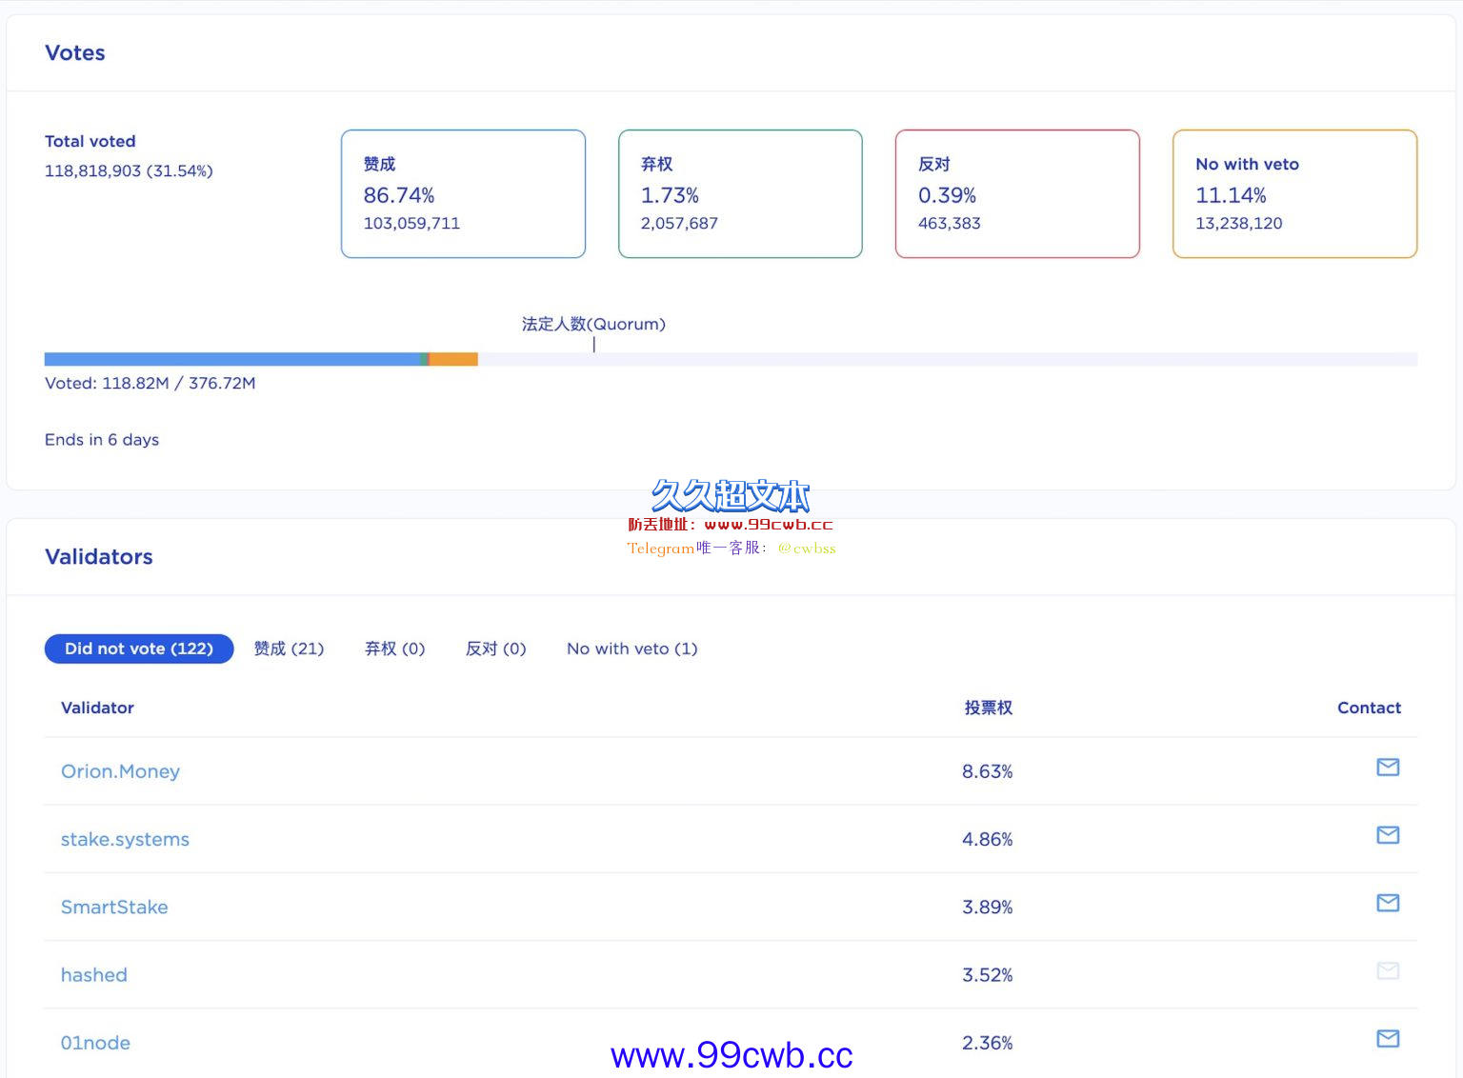Click the 弃权 1.73% vote card
The image size is (1463, 1078).
(x=740, y=193)
